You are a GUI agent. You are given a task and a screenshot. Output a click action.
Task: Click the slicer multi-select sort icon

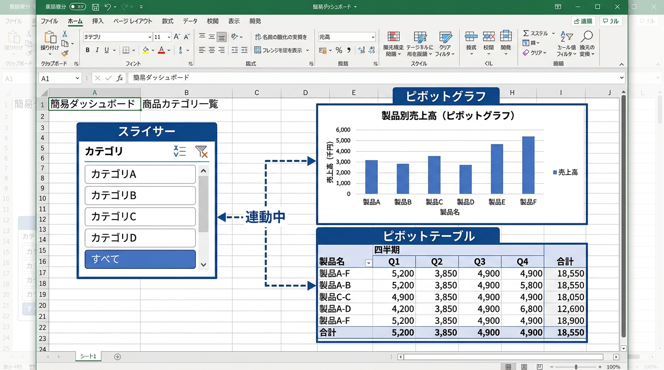pyautogui.click(x=180, y=151)
